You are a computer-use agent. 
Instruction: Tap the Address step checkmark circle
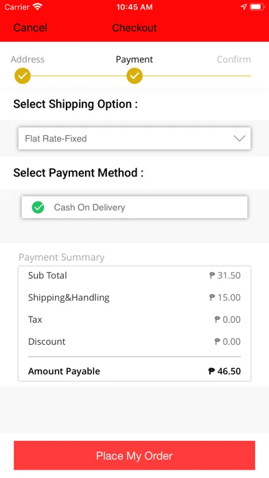point(23,76)
